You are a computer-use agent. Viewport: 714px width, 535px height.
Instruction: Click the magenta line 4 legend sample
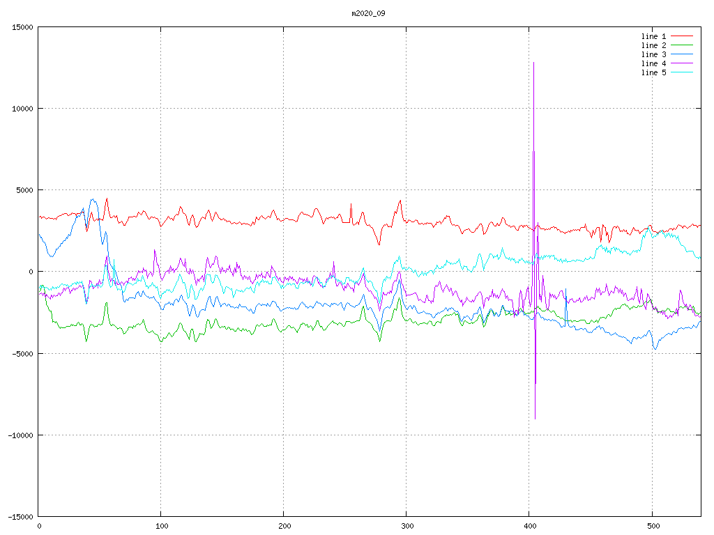point(682,63)
